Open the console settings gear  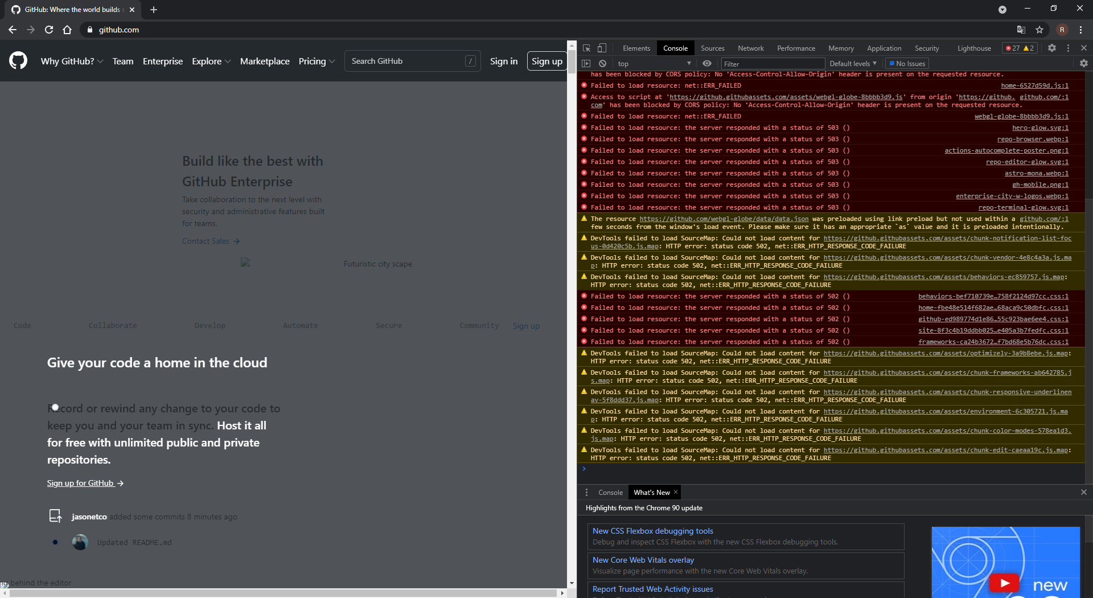tap(1084, 64)
